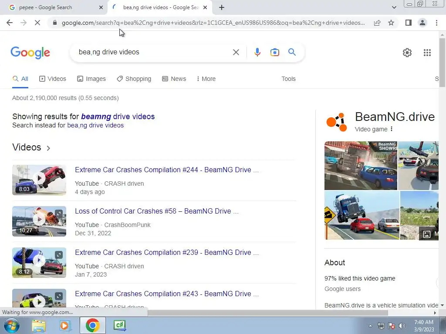Click the address bar URL
This screenshot has height=334, width=446.
point(213,23)
